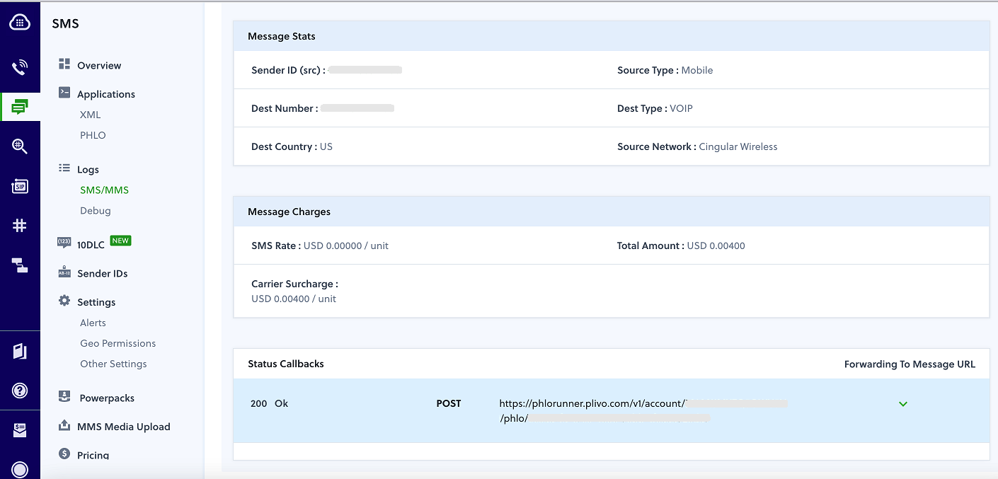Switch to the Debug log view
Screen dimensions: 998x479
pyautogui.click(x=95, y=210)
